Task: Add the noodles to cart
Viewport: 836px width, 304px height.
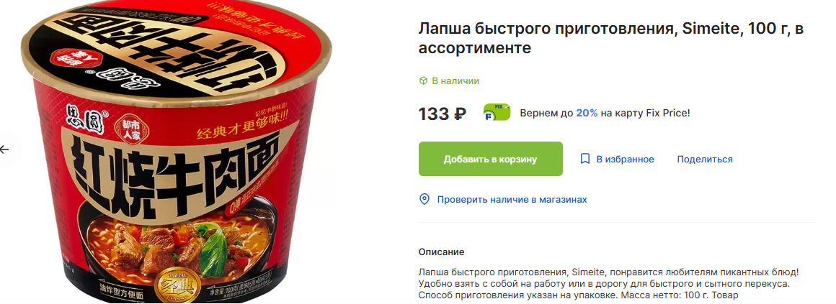Action: pyautogui.click(x=491, y=159)
